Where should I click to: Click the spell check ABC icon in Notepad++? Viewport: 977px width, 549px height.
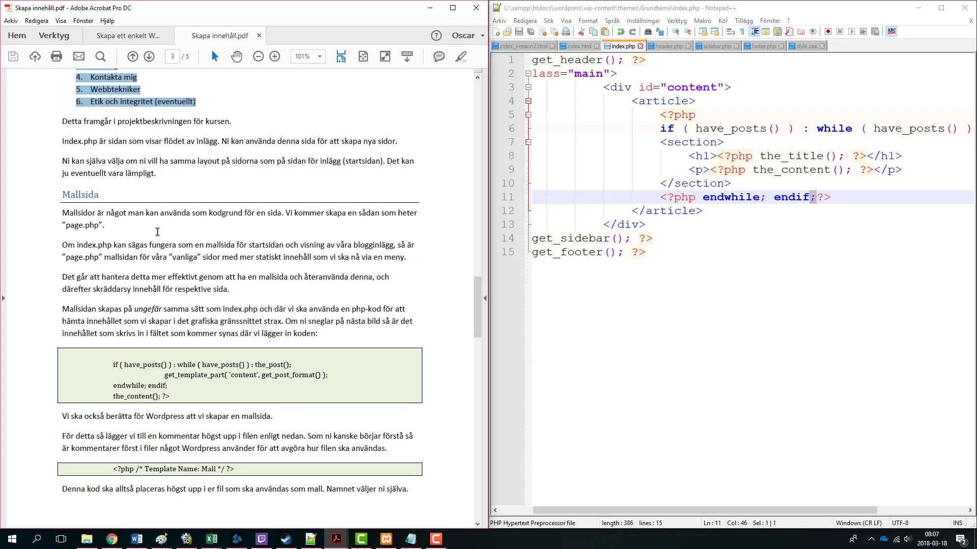[x=892, y=32]
